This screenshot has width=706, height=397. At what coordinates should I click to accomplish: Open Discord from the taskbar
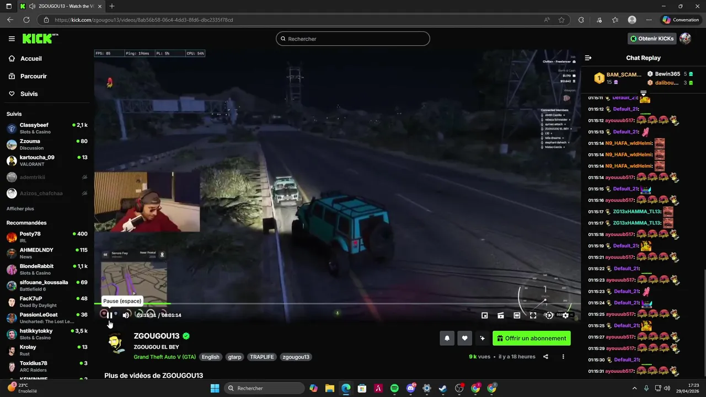pyautogui.click(x=410, y=388)
